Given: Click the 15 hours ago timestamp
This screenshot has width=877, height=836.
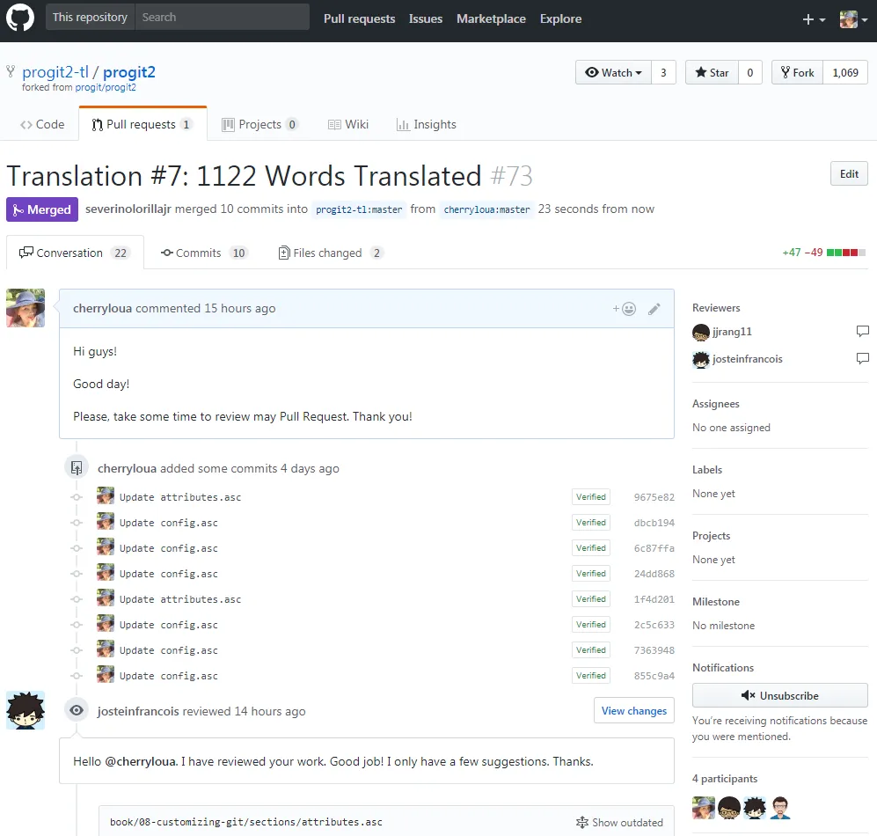Looking at the screenshot, I should click(240, 308).
